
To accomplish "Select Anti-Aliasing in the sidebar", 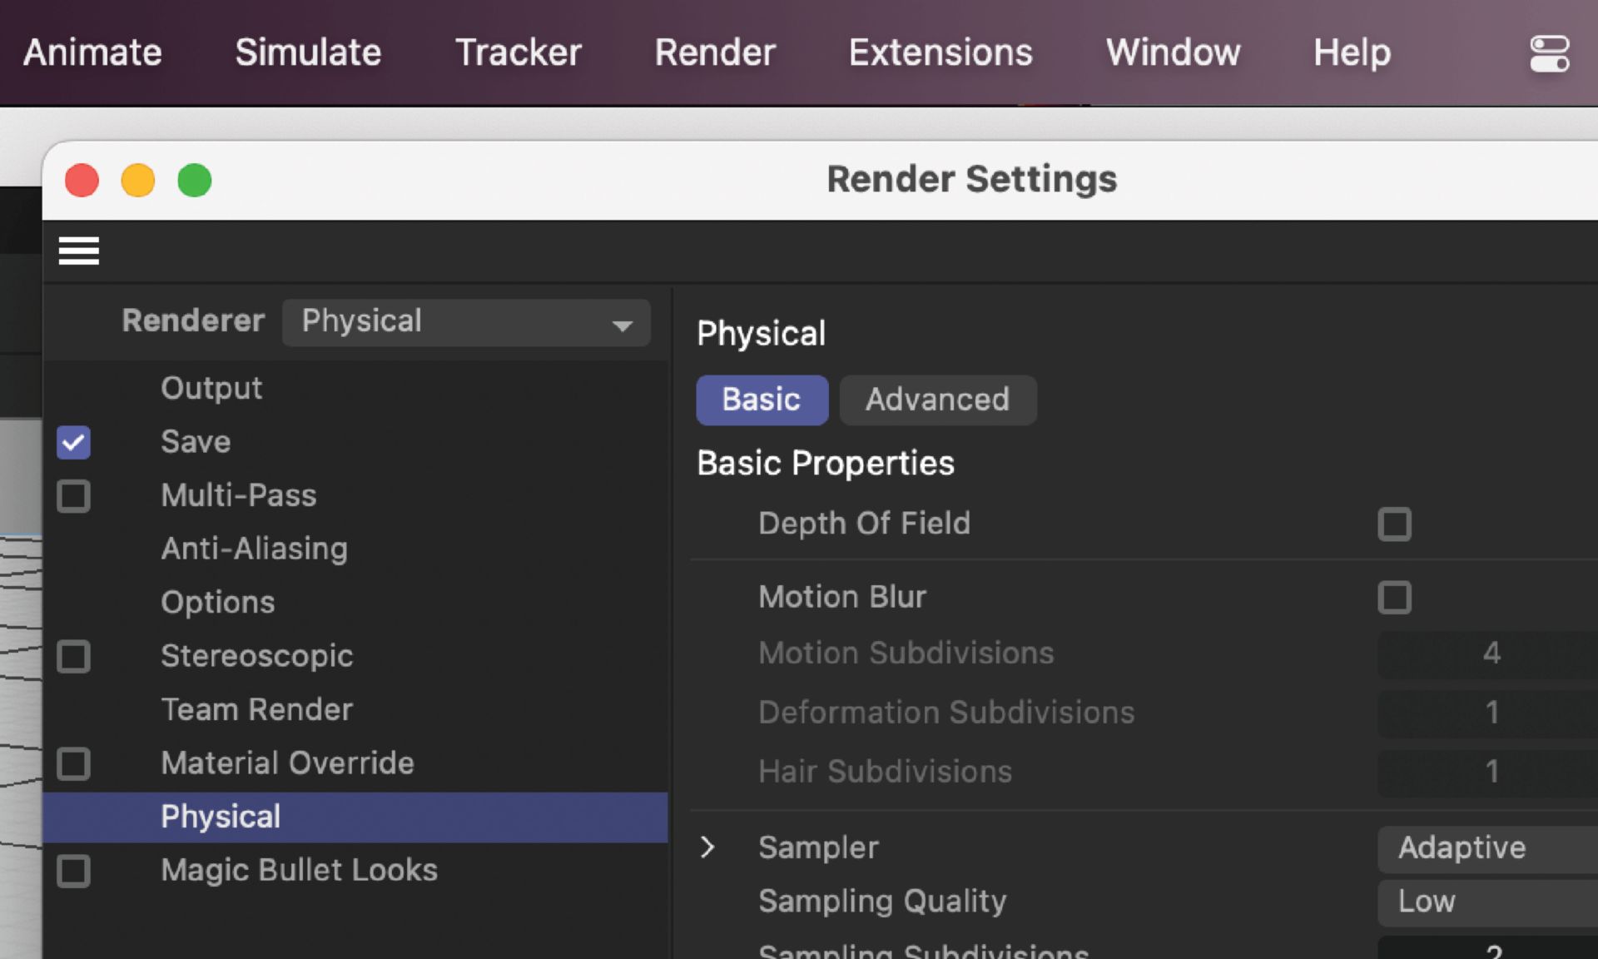I will coord(255,549).
